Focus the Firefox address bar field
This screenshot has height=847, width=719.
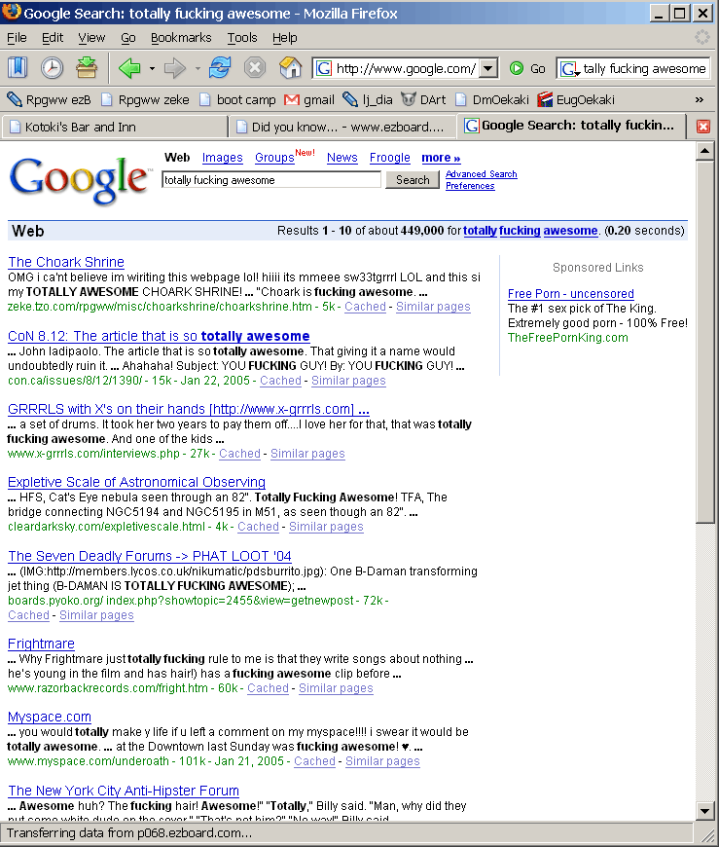point(406,68)
